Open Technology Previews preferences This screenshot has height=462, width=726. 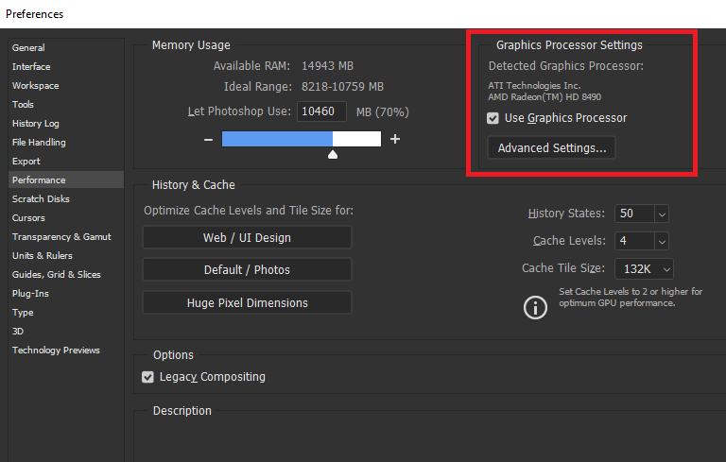tap(56, 350)
